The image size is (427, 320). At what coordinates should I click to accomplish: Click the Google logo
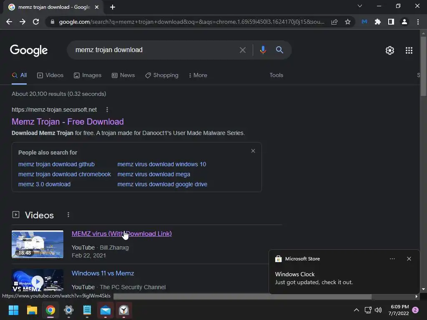[x=29, y=50]
